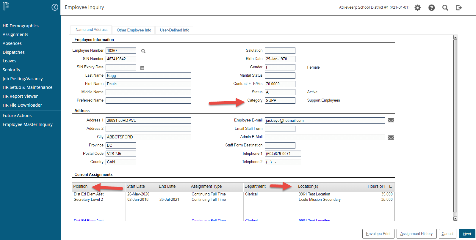Viewport: 476px width, 240px height.
Task: Click the logout icon in the header
Action: click(459, 8)
